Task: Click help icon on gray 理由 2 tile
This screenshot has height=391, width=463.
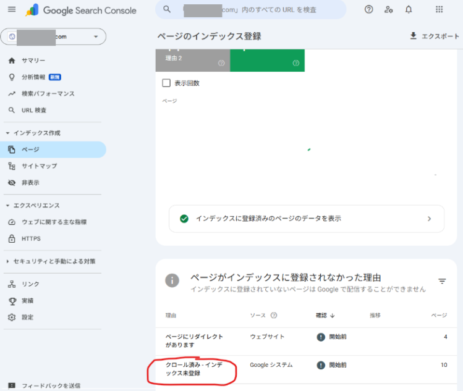Action: click(221, 63)
